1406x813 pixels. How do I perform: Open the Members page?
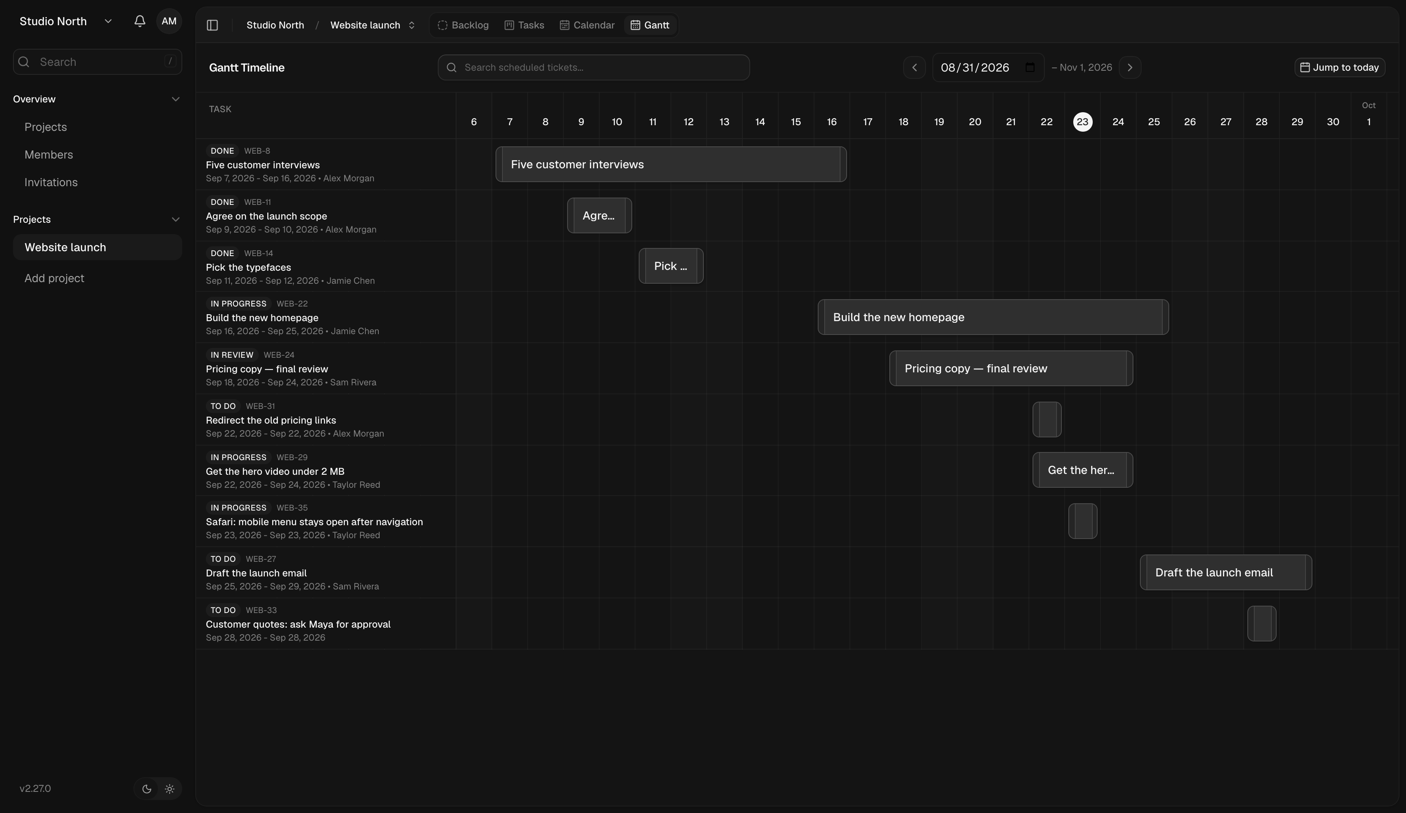coord(48,154)
